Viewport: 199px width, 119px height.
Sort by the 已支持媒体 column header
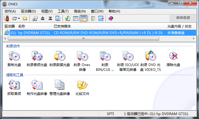pos(109,26)
